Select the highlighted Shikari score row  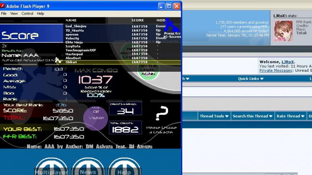tap(119, 62)
